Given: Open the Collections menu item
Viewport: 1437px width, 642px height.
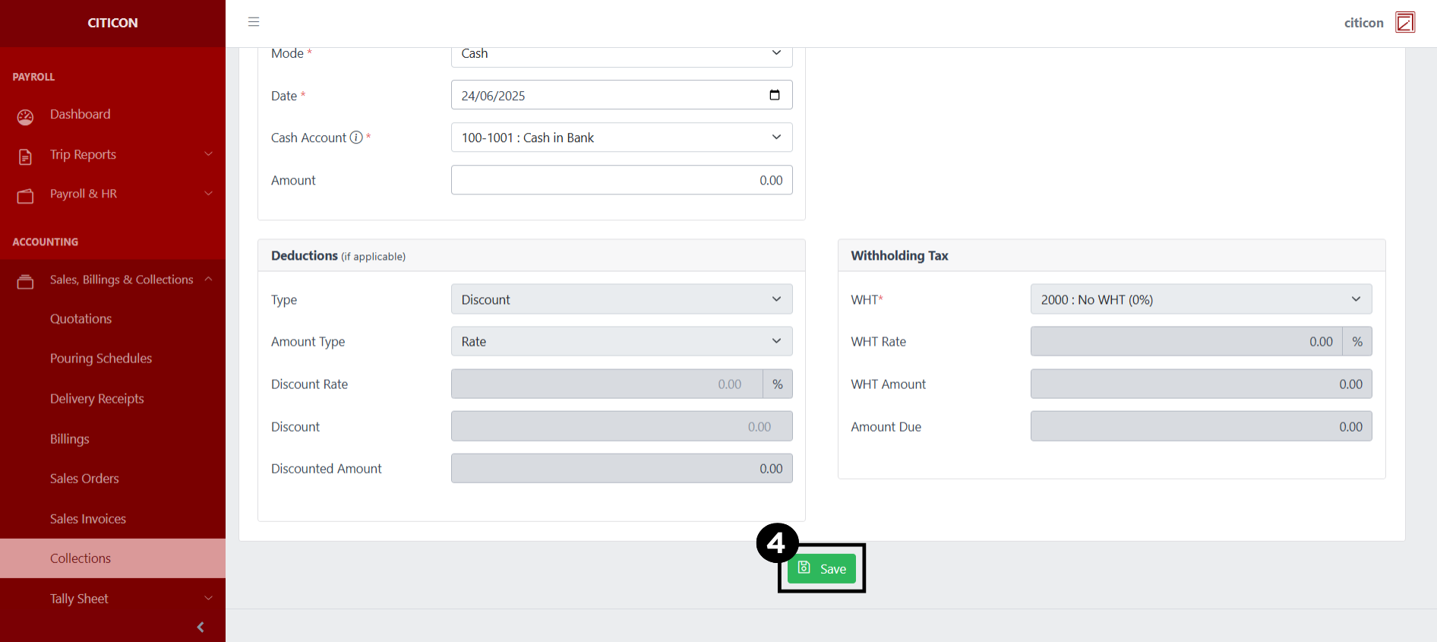Looking at the screenshot, I should (x=81, y=558).
